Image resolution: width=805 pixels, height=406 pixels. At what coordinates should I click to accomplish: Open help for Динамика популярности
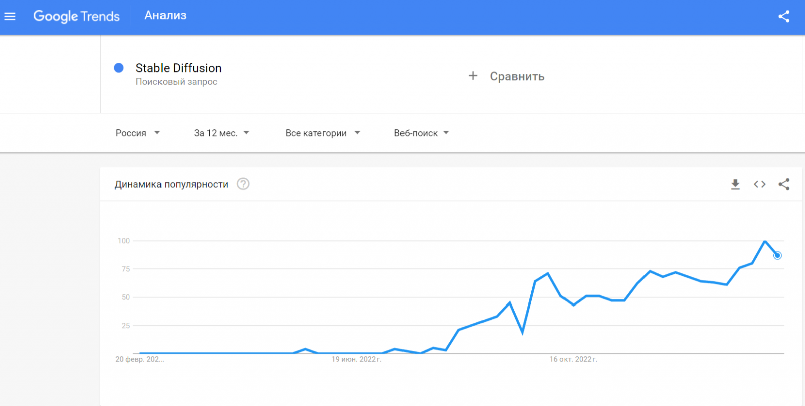click(x=243, y=184)
